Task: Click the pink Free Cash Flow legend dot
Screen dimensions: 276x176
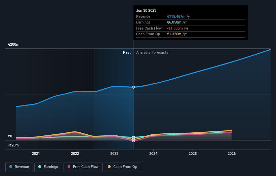Action: [69, 167]
